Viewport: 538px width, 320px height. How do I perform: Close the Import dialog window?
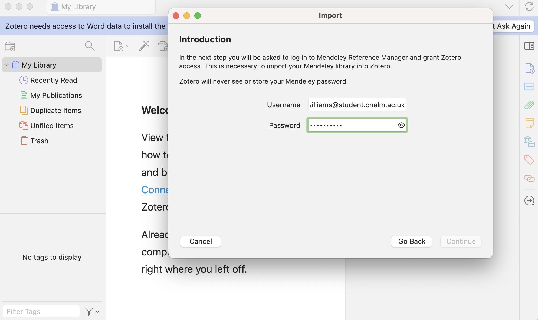coord(176,16)
